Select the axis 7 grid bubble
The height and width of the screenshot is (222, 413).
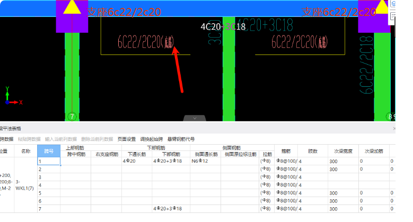click(x=72, y=117)
